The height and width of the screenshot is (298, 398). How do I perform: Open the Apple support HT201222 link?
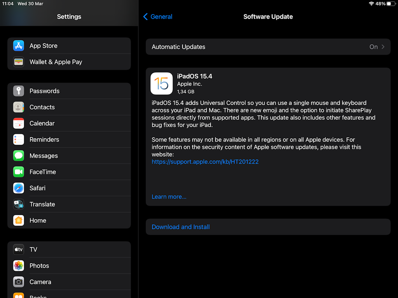205,162
